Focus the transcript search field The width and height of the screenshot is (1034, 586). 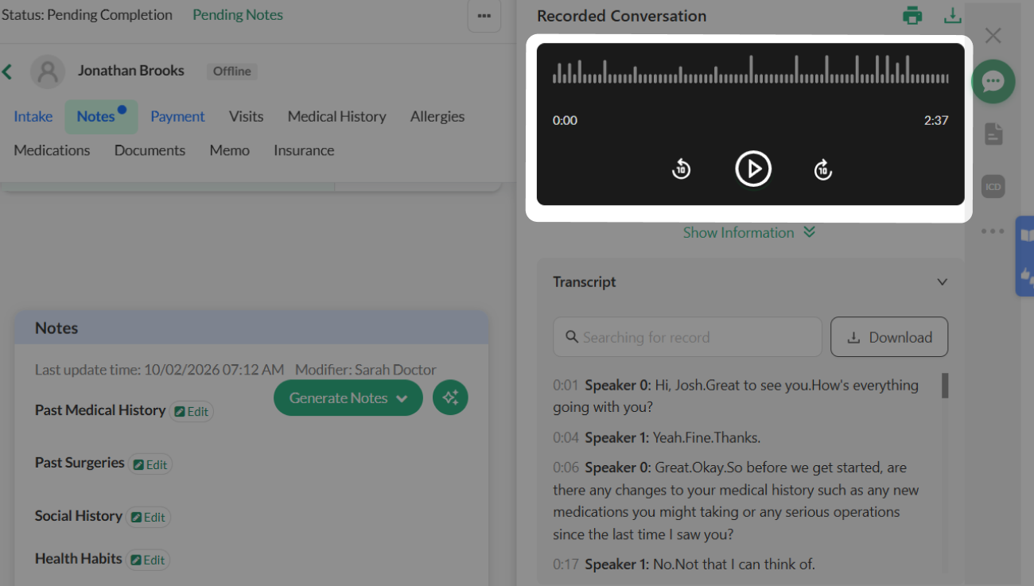point(687,337)
